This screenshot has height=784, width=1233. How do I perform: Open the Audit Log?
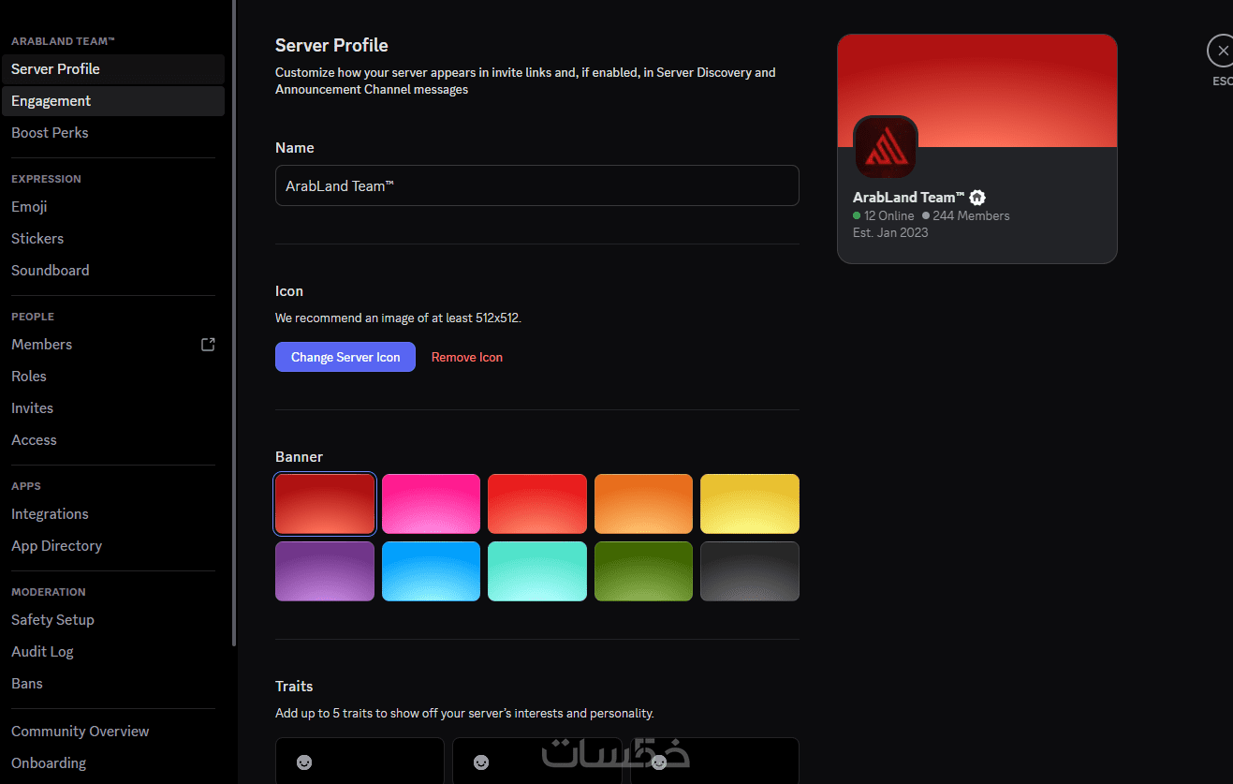point(113,652)
